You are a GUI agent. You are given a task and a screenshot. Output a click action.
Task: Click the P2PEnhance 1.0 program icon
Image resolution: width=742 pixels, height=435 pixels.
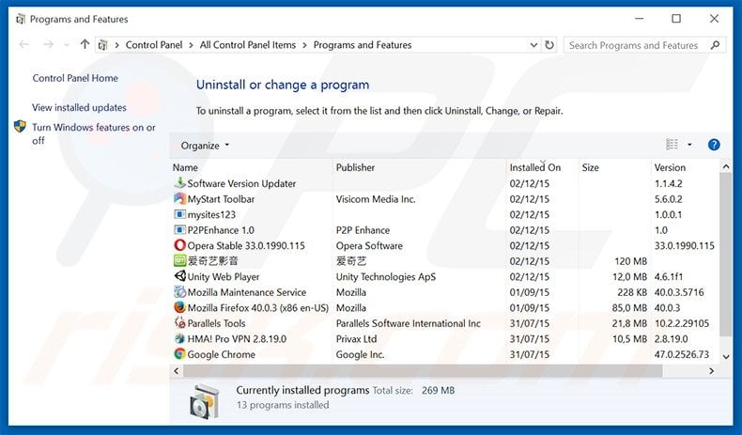pos(179,230)
